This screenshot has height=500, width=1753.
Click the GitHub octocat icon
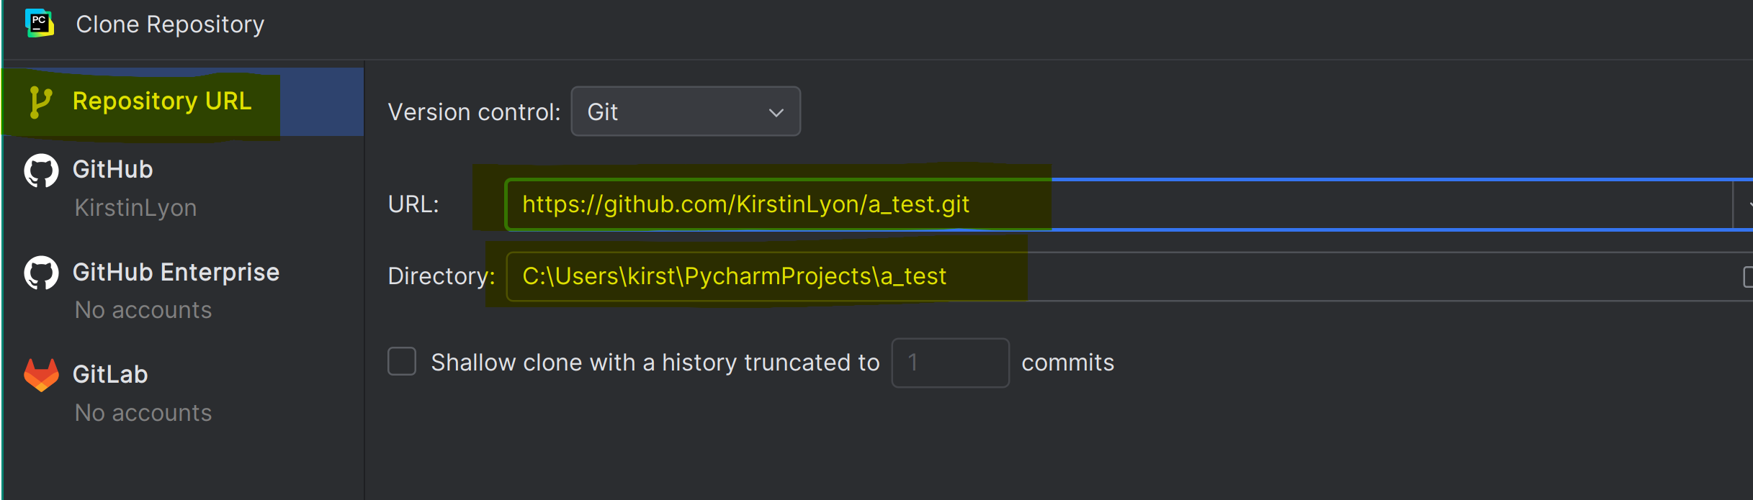(x=41, y=171)
